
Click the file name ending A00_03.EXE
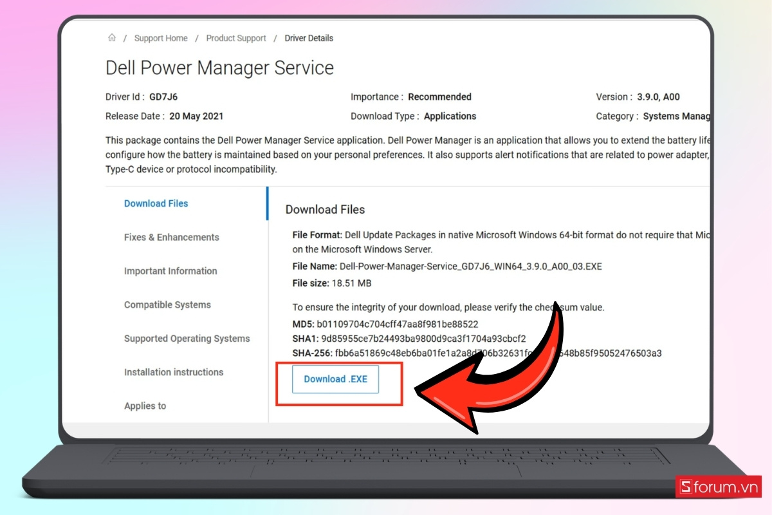coord(471,266)
